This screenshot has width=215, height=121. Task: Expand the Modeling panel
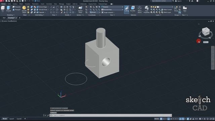[x=11, y=15]
